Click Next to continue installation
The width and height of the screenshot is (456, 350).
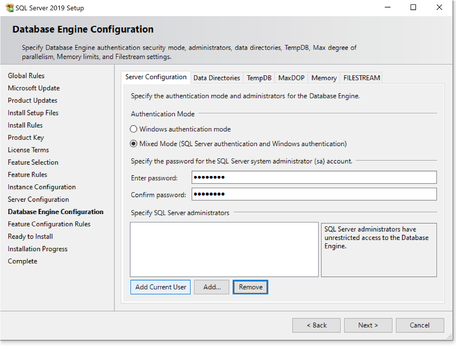[x=368, y=325]
